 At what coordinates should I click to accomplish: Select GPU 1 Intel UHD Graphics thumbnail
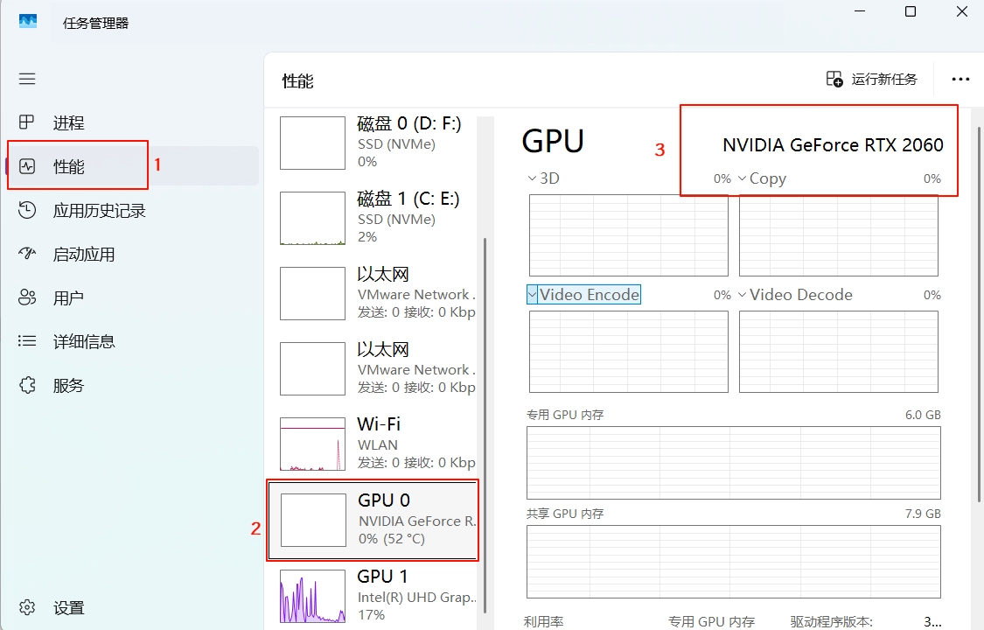312,596
